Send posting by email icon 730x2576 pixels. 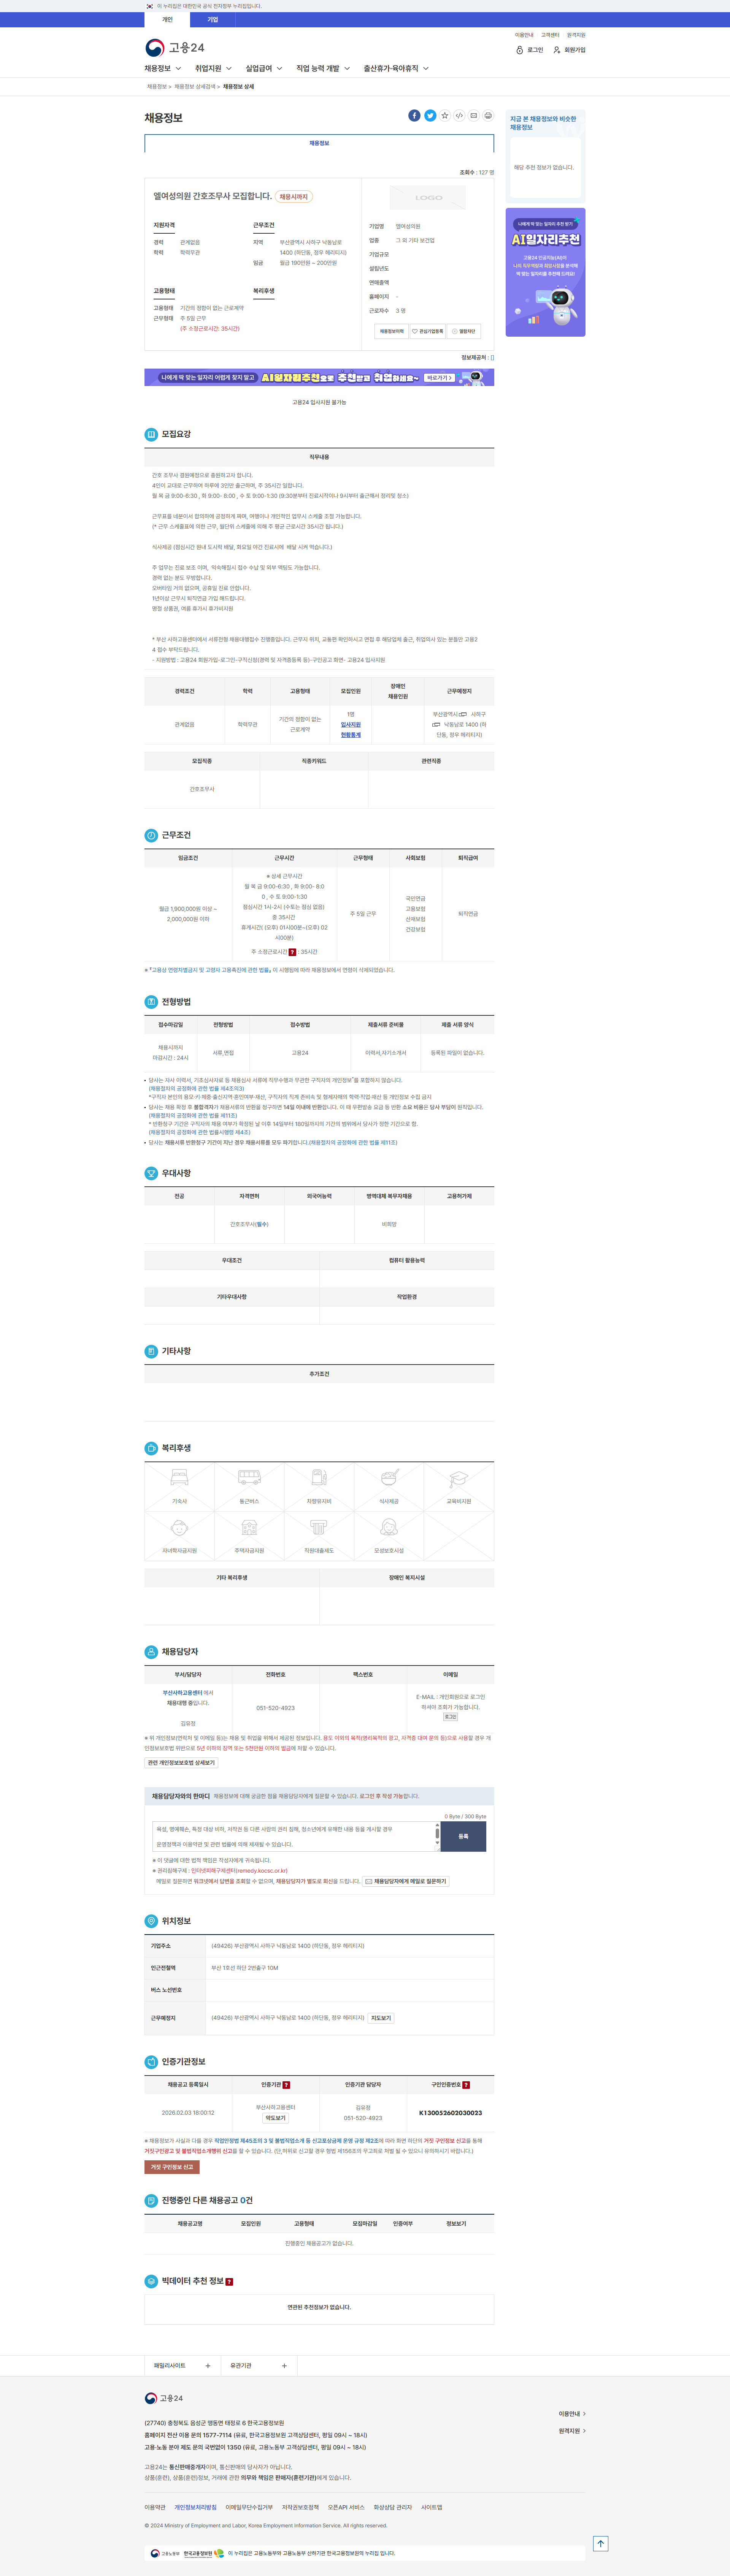coord(474,116)
